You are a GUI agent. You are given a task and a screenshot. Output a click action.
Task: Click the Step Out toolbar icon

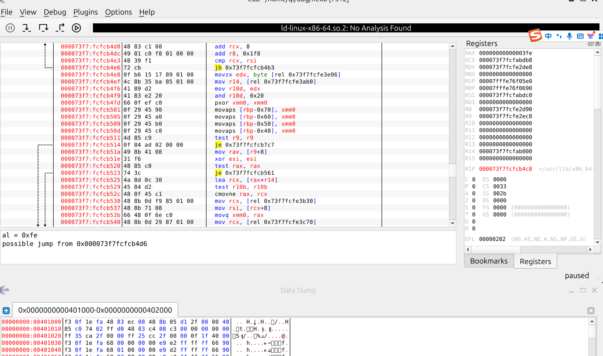60,28
